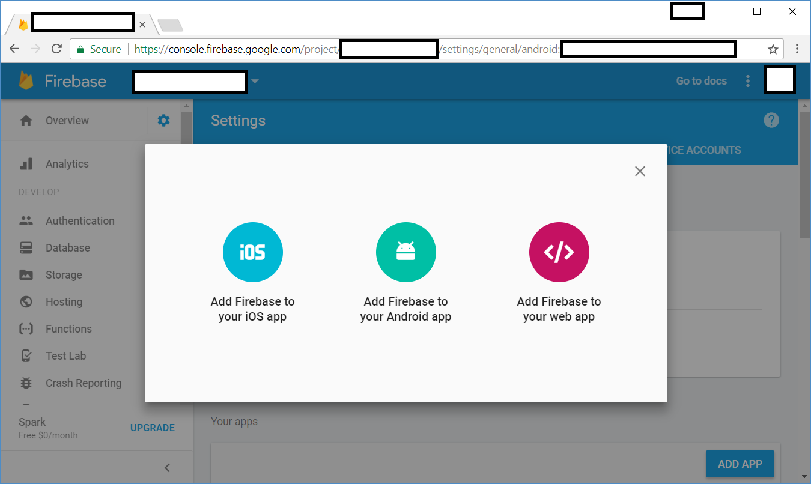Viewport: 811px width, 484px height.
Task: Click the Overview home icon
Action: point(26,121)
